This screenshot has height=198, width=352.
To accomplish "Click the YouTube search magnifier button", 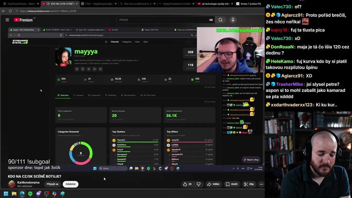I will coord(221,20).
